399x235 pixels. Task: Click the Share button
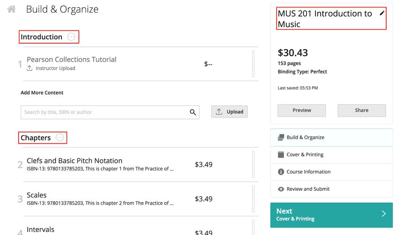point(361,110)
